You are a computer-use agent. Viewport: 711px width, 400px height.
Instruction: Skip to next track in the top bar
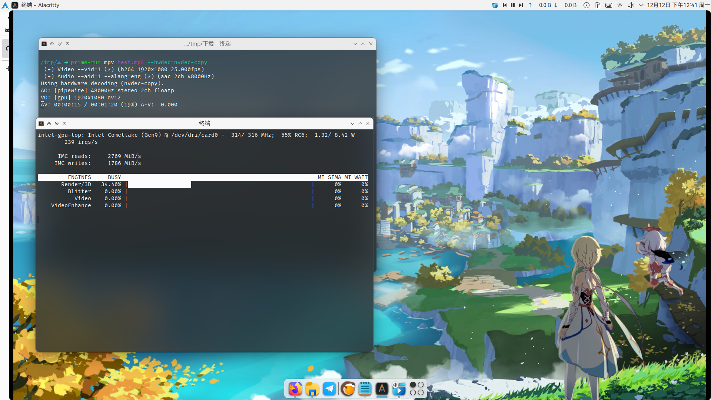[x=521, y=5]
